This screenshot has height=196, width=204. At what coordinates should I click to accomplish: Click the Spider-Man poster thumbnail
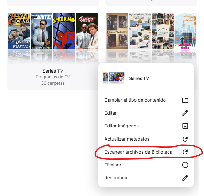pyautogui.click(x=64, y=31)
